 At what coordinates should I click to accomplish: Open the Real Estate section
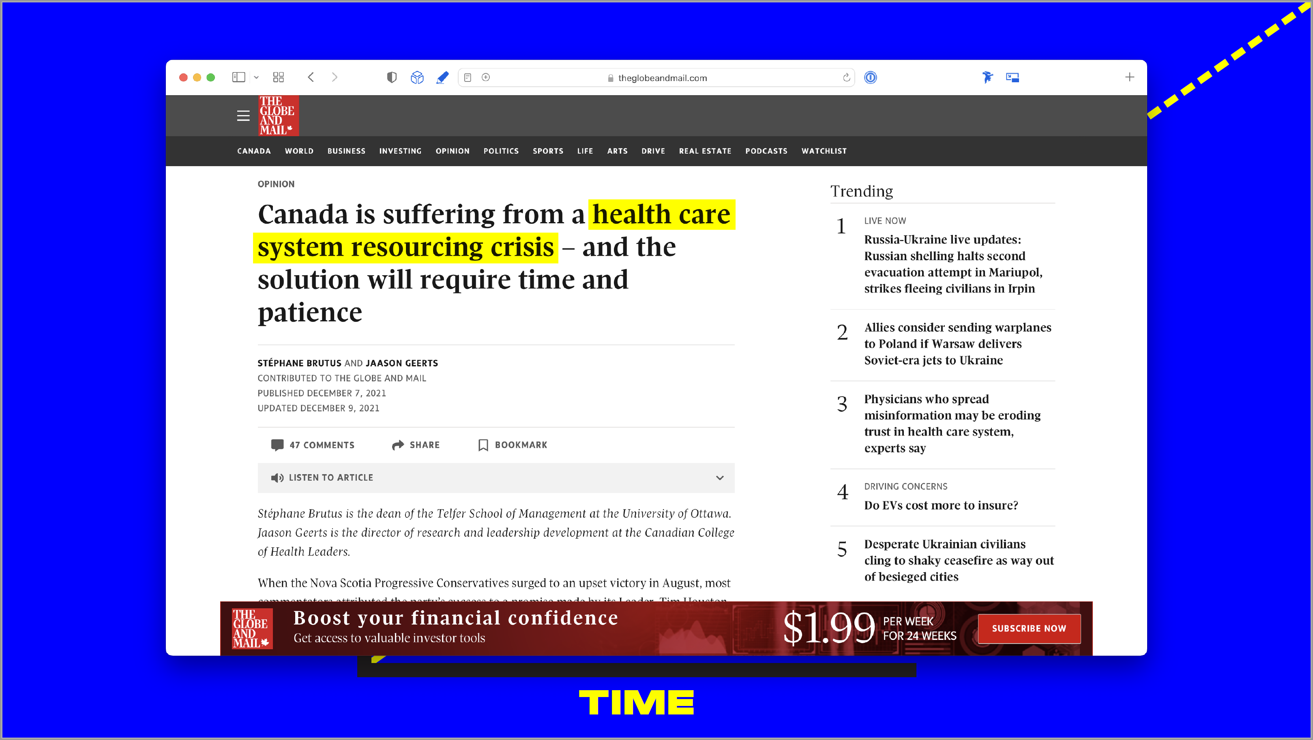click(x=705, y=151)
